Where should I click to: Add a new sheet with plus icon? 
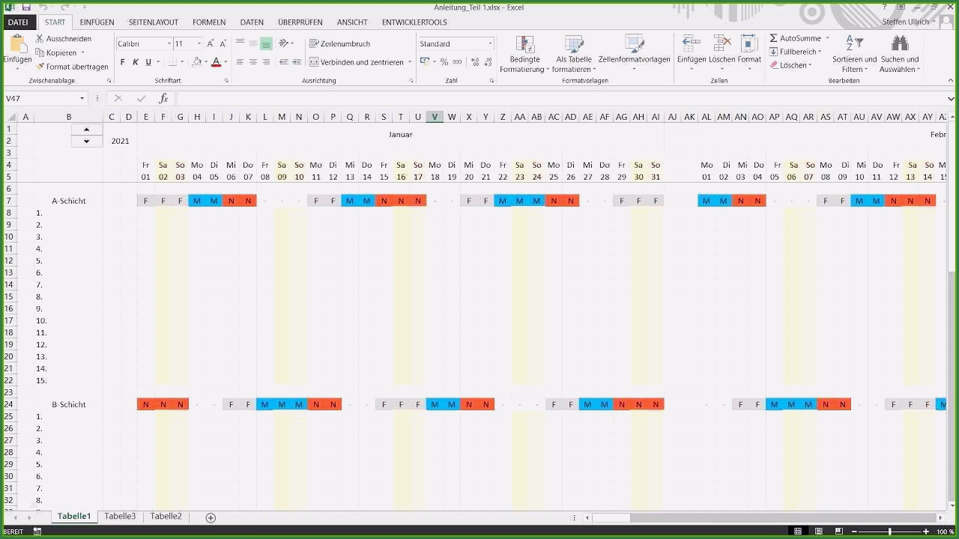[x=211, y=517]
